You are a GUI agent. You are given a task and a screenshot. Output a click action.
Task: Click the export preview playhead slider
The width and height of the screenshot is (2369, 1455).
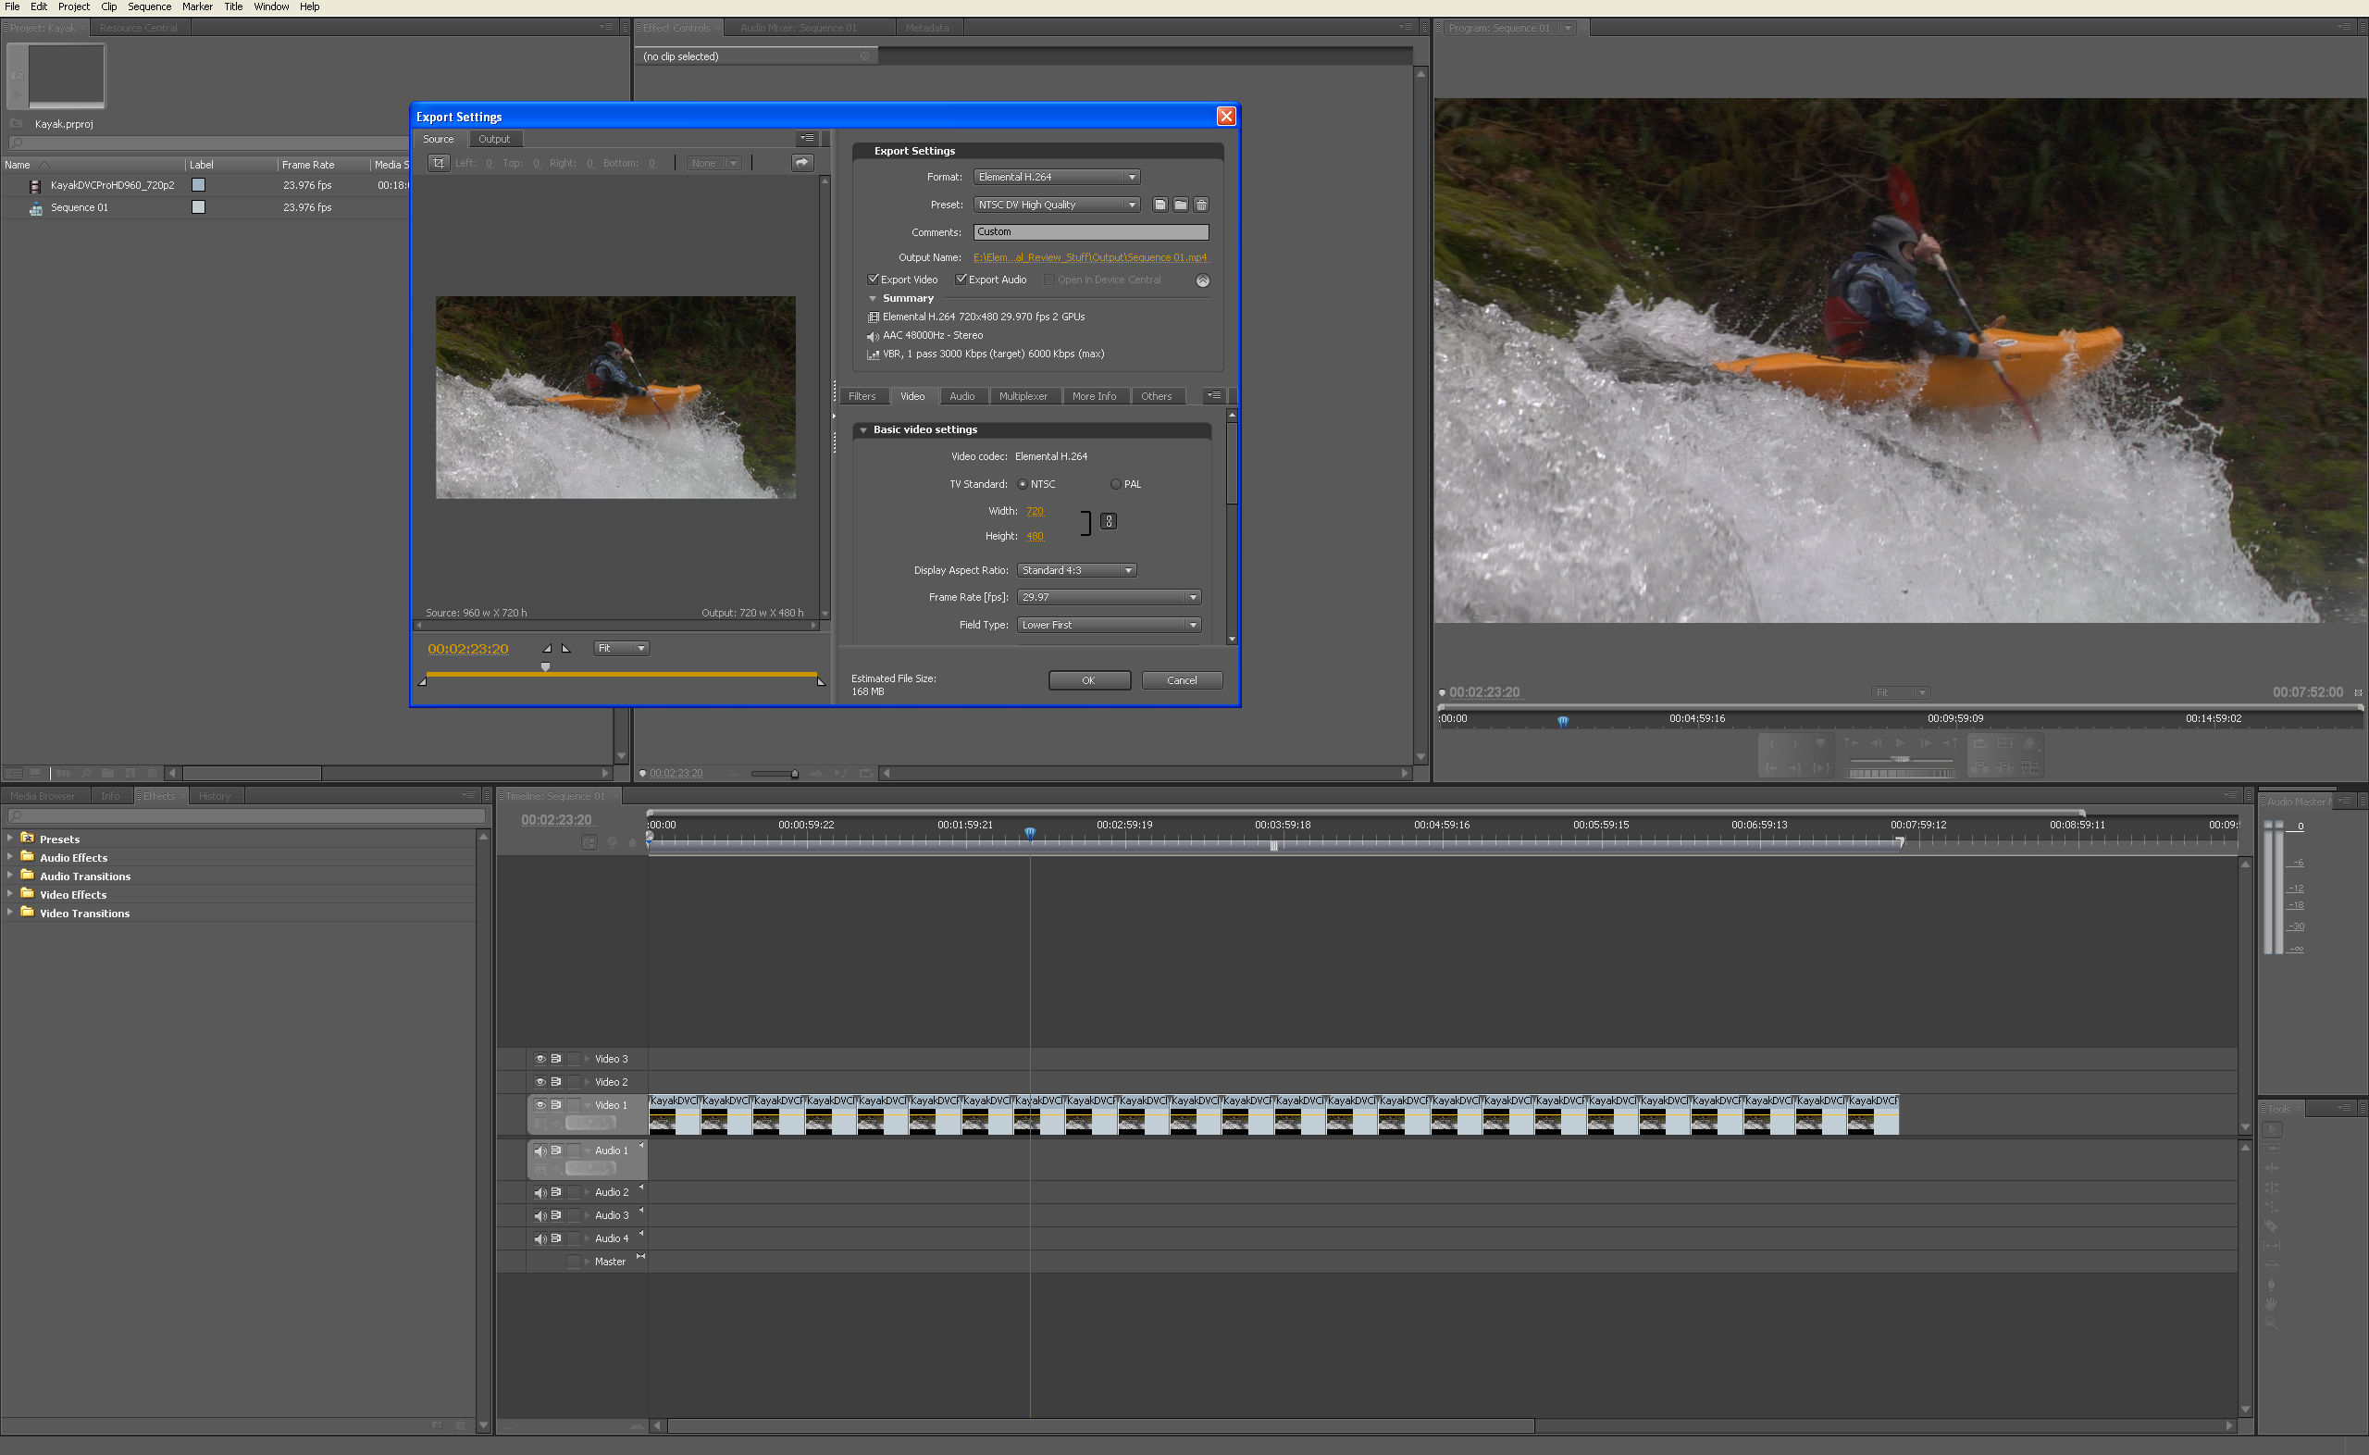click(545, 666)
